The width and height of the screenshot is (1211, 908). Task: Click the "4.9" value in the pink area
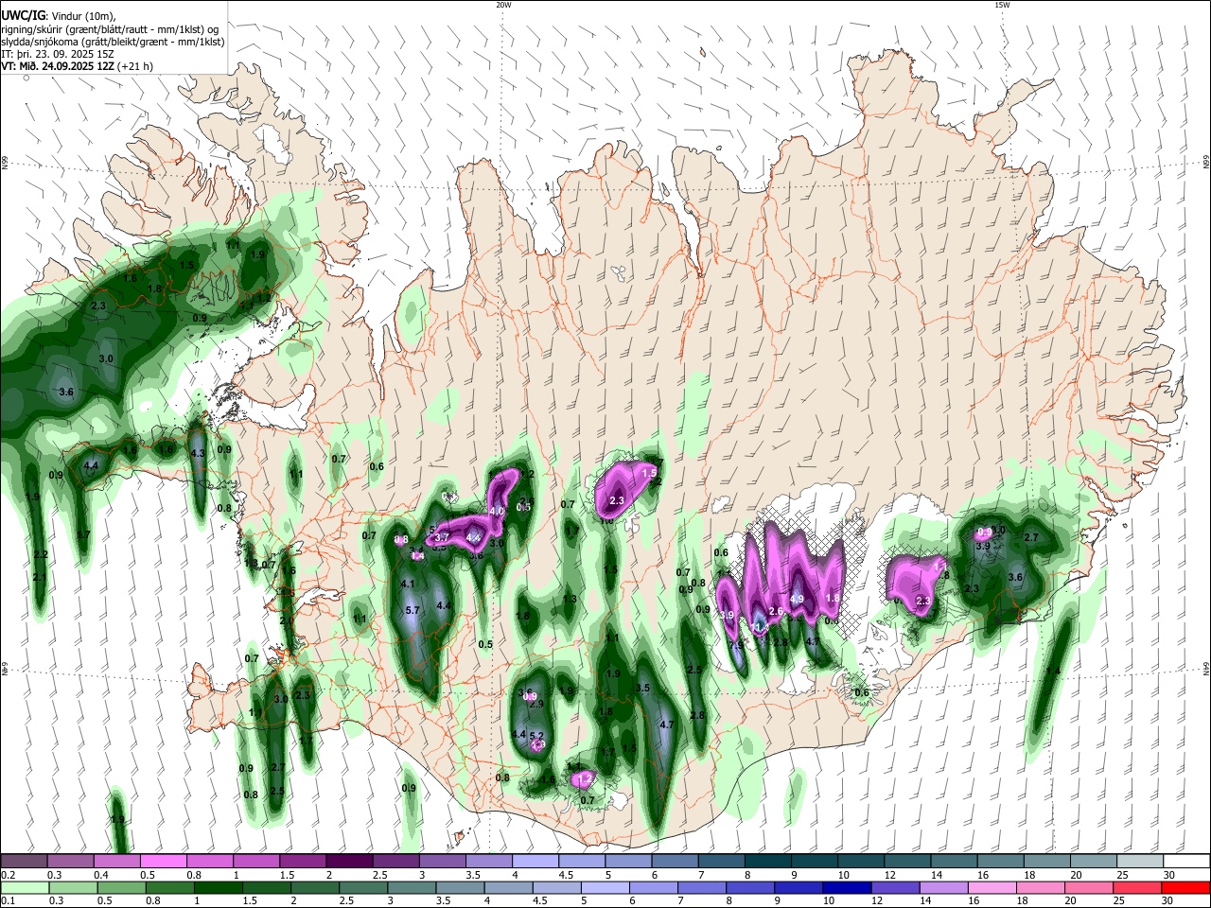[x=797, y=599]
